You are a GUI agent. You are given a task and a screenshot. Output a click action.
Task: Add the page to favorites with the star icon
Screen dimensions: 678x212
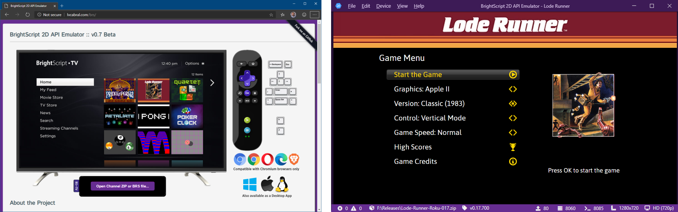point(271,15)
